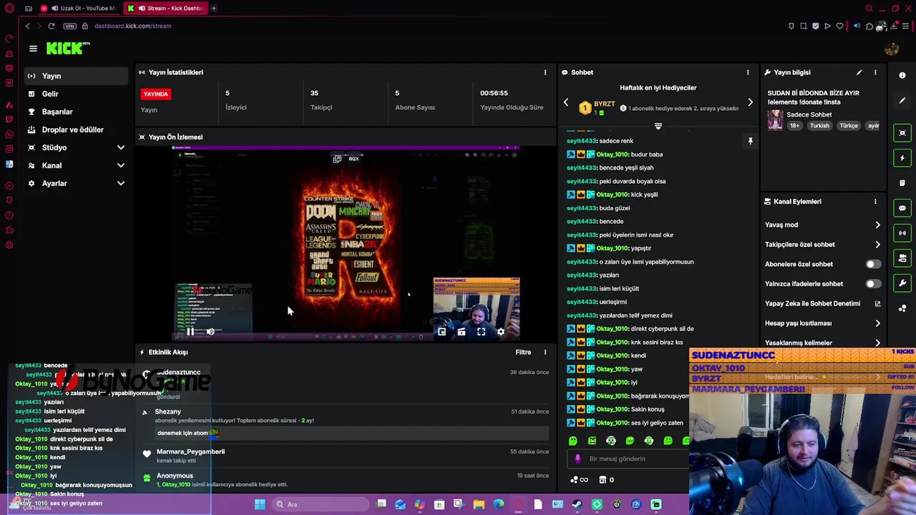
Task: Click the pencil icon in right sidebar
Action: [902, 101]
